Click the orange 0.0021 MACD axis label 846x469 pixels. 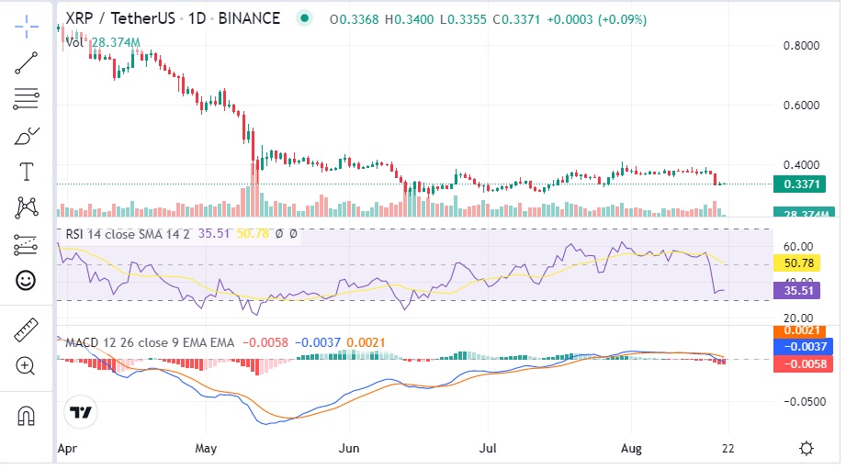coord(799,331)
